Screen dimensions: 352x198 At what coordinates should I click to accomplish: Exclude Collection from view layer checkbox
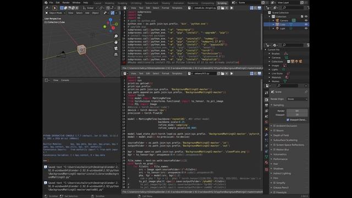click(x=302, y=16)
